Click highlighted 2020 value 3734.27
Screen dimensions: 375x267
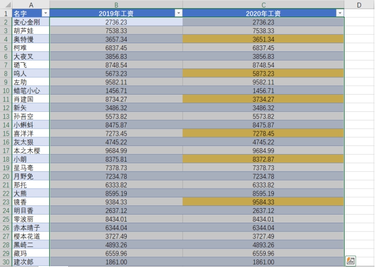click(x=264, y=99)
